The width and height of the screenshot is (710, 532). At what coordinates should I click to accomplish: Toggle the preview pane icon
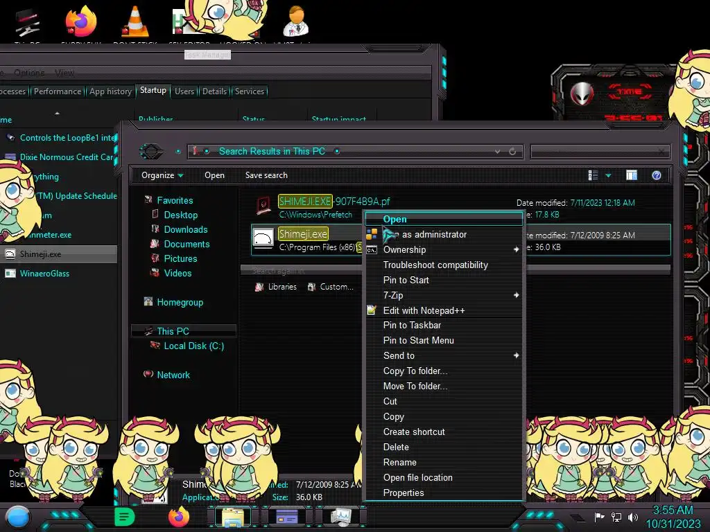(632, 175)
